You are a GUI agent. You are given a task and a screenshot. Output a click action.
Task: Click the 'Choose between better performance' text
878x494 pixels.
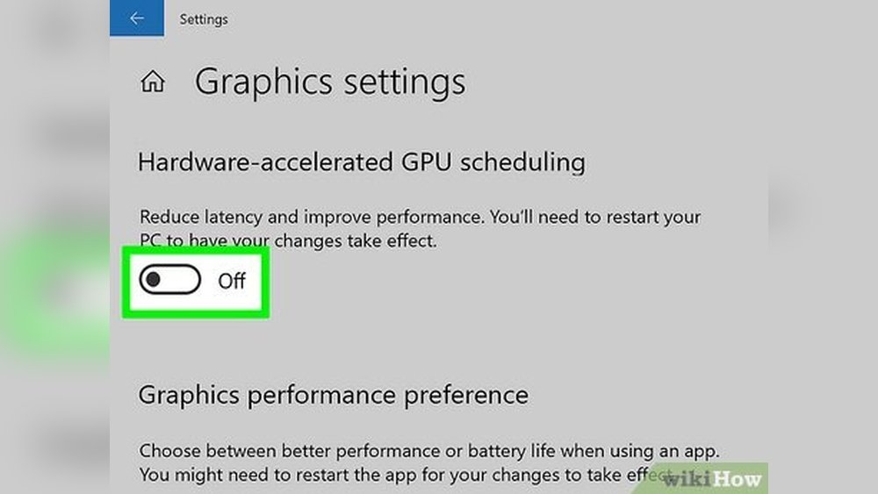(428, 452)
